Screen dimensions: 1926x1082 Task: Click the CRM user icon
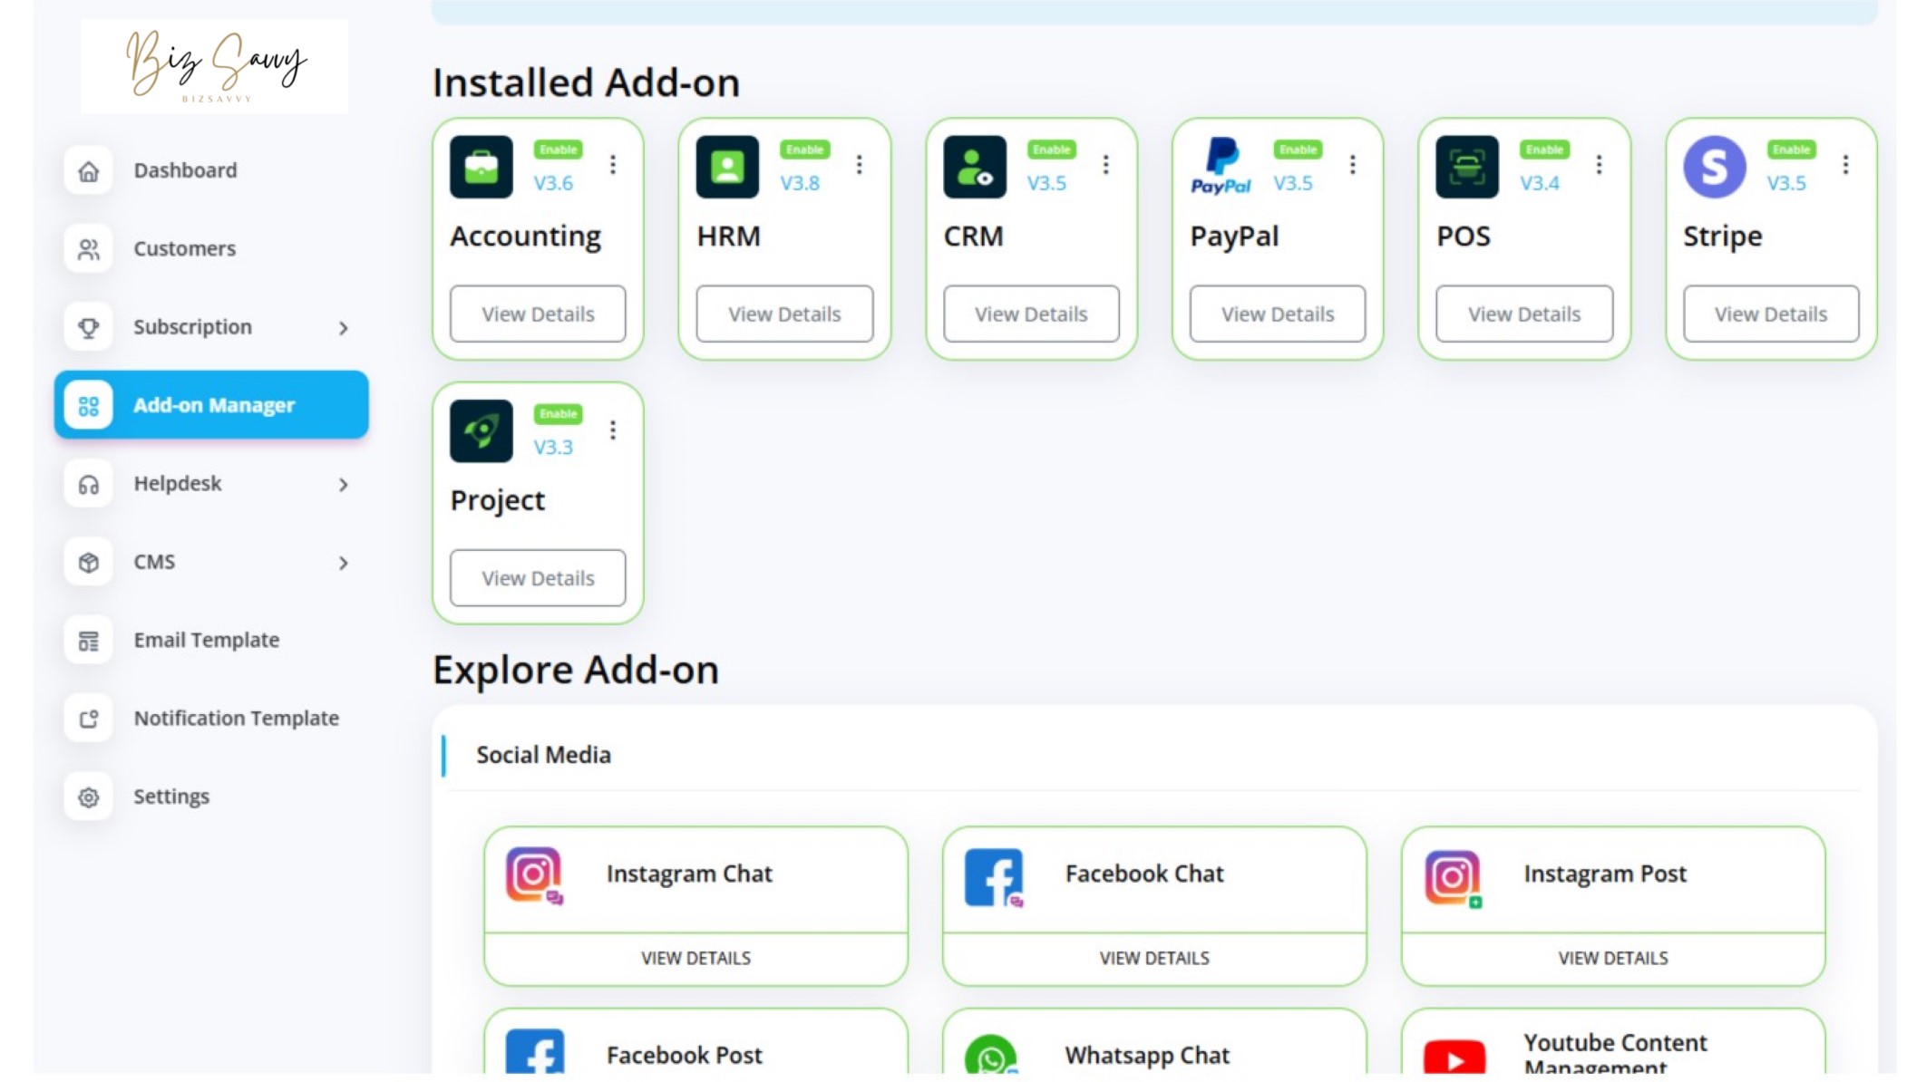pyautogui.click(x=975, y=167)
